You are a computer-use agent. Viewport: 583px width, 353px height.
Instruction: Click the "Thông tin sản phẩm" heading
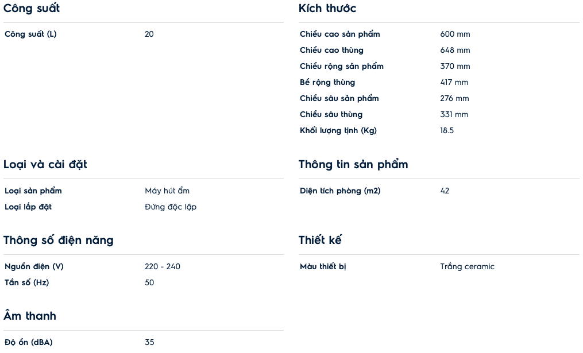pyautogui.click(x=353, y=165)
